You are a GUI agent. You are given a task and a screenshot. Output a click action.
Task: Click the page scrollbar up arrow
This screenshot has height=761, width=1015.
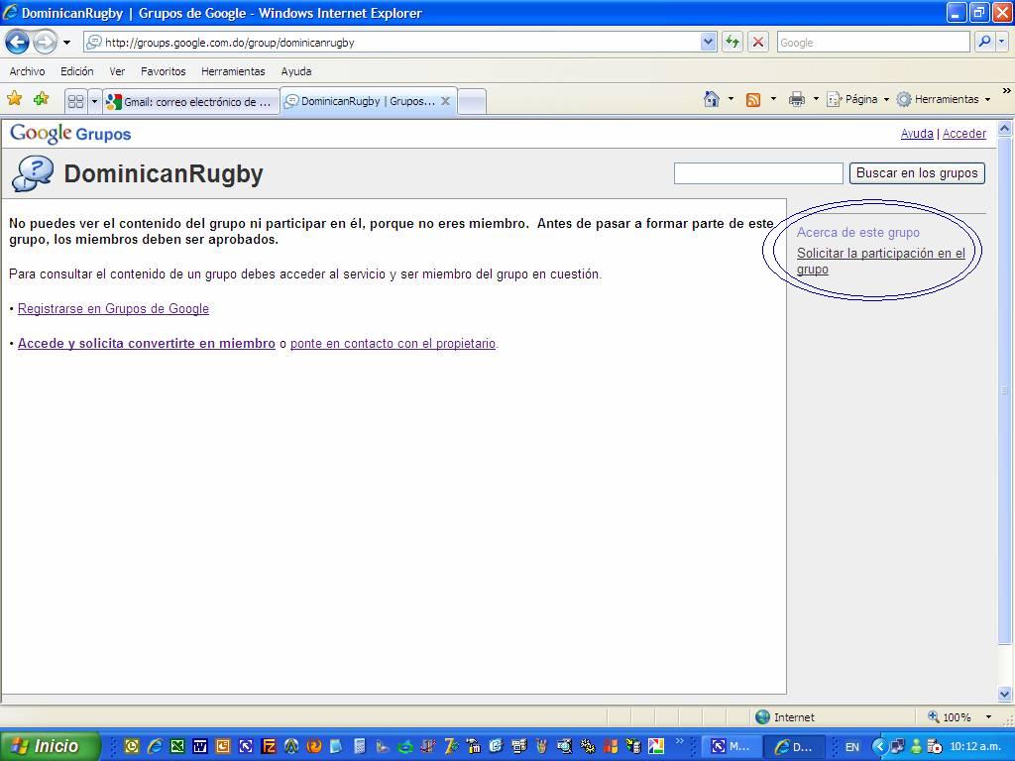1005,128
